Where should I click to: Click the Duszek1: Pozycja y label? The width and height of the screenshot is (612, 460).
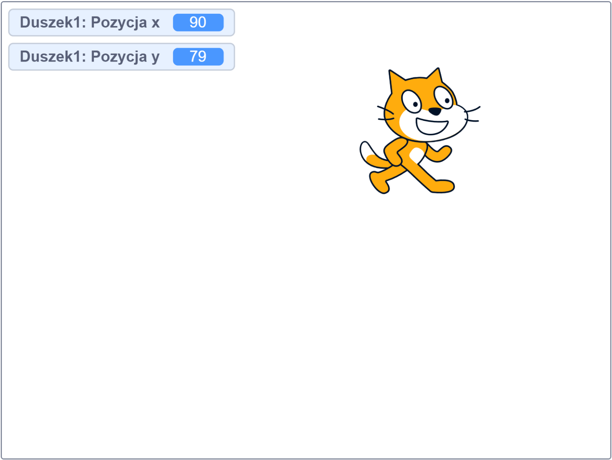(x=90, y=57)
